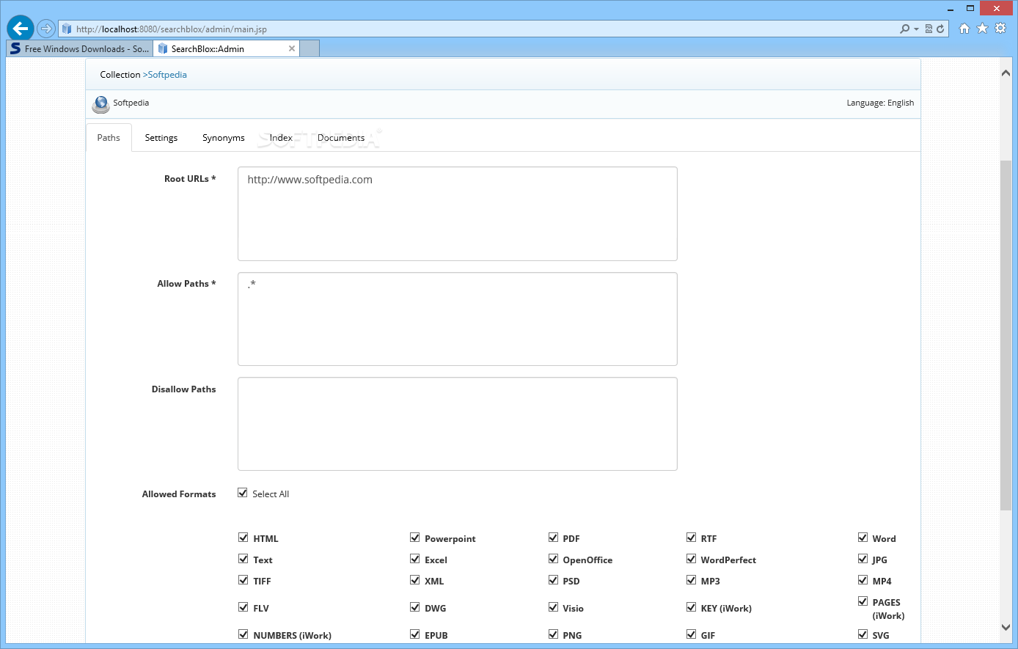Image resolution: width=1018 pixels, height=649 pixels.
Task: Uncheck the NUMBERS (iWork) checkbox
Action: tap(243, 634)
